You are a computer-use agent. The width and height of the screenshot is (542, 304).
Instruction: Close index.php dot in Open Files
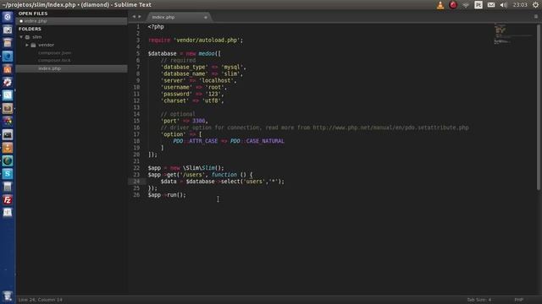point(21,21)
